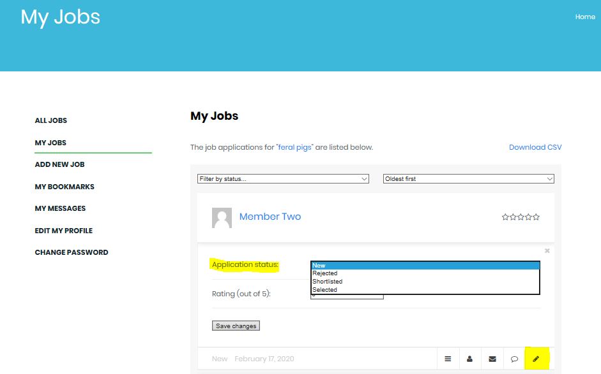Open All Jobs in sidebar
The image size is (601, 374).
click(51, 120)
